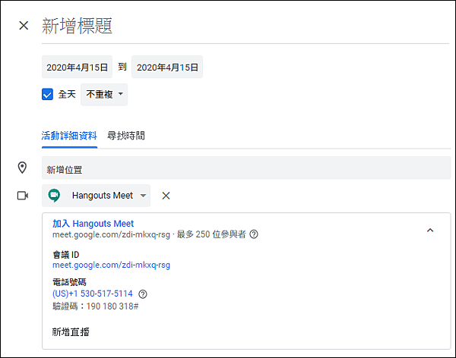456x358 pixels.
Task: Close the event editor with the X icon
Action: (24, 26)
